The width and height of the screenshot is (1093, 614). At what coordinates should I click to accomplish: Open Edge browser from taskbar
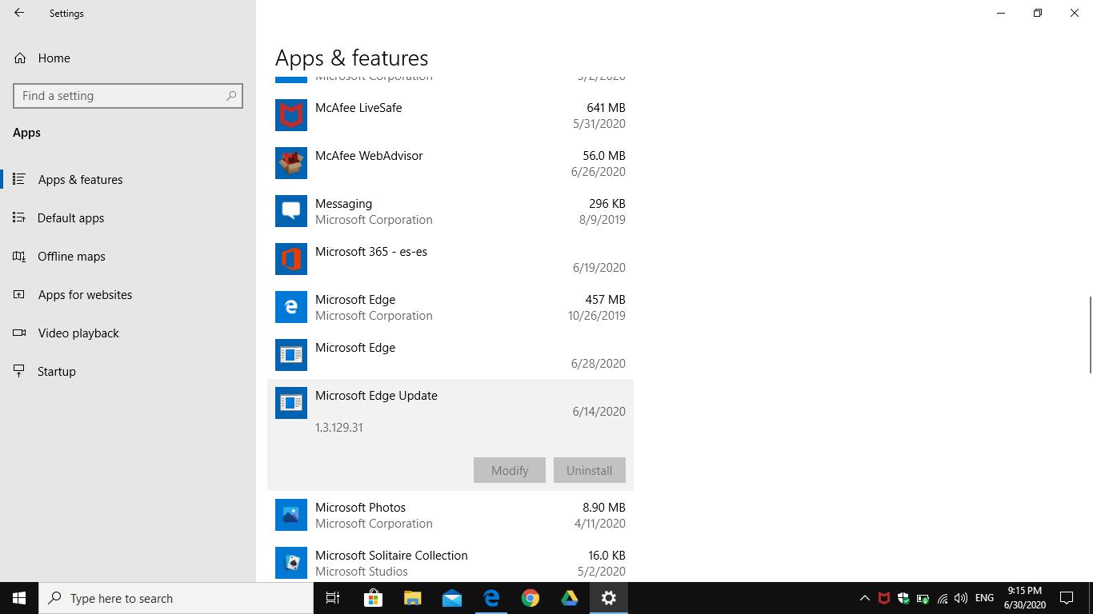490,598
